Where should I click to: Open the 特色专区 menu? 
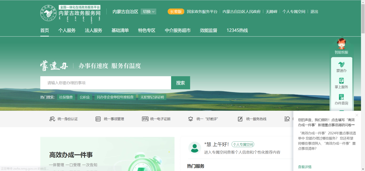tap(147, 30)
